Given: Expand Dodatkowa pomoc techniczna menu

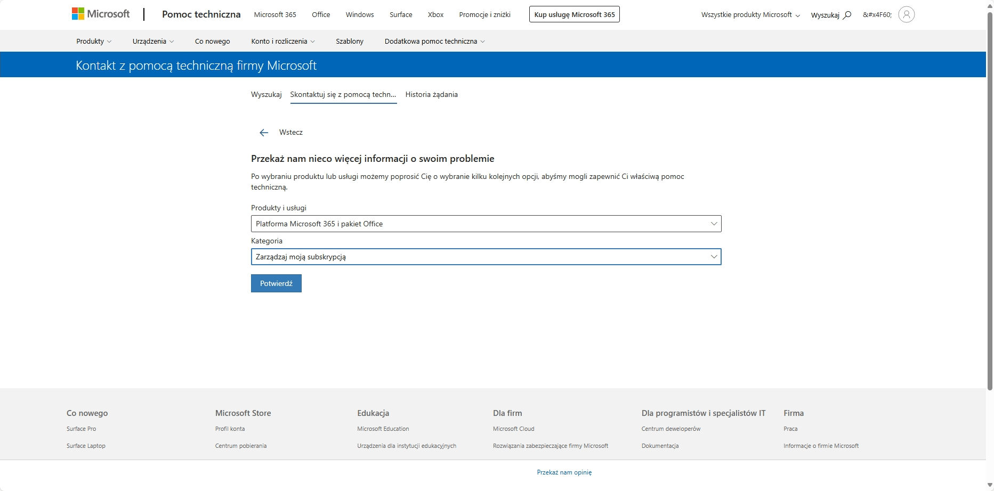Looking at the screenshot, I should (x=434, y=41).
